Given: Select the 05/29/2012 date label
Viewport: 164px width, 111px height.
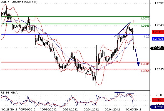Looking at the screenshot, I should [x=28, y=109].
